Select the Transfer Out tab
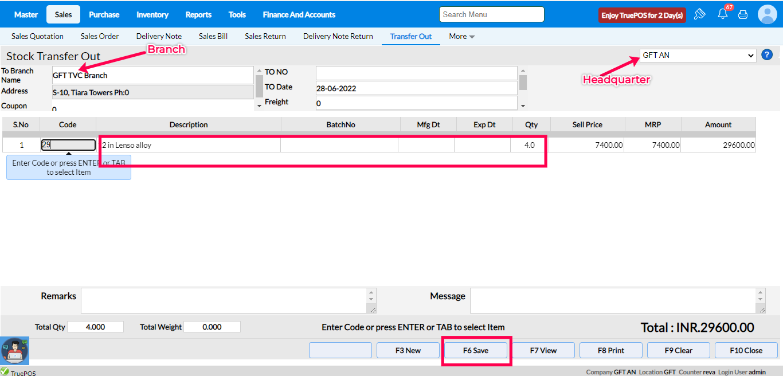Image resolution: width=783 pixels, height=376 pixels. [x=411, y=36]
